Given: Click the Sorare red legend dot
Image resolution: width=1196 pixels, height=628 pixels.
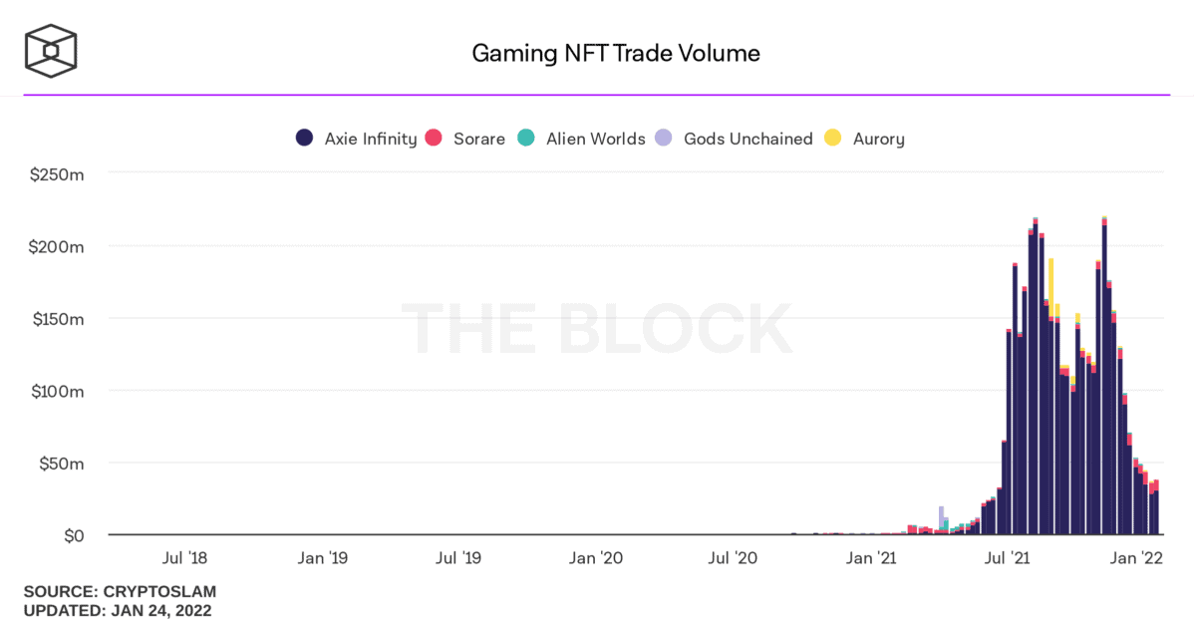Looking at the screenshot, I should 434,139.
